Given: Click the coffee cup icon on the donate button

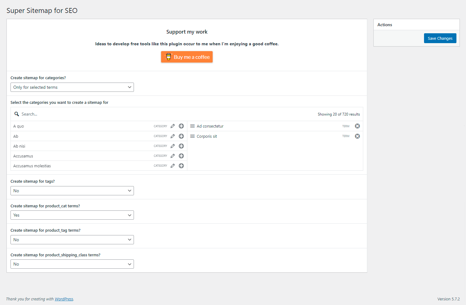Looking at the screenshot, I should 169,57.
